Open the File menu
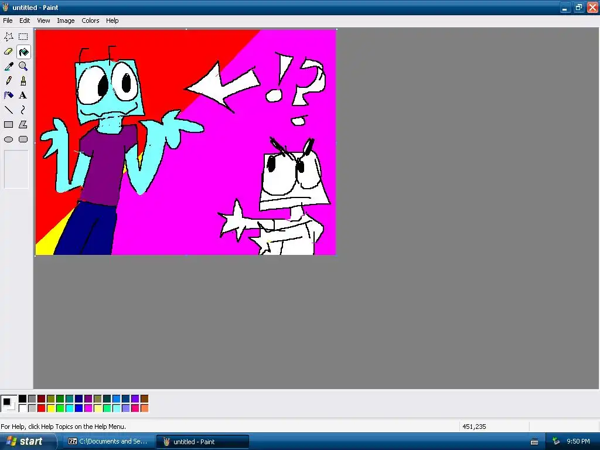This screenshot has height=450, width=600. click(x=8, y=21)
